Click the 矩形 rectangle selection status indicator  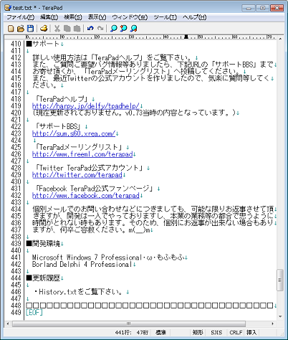click(x=198, y=332)
